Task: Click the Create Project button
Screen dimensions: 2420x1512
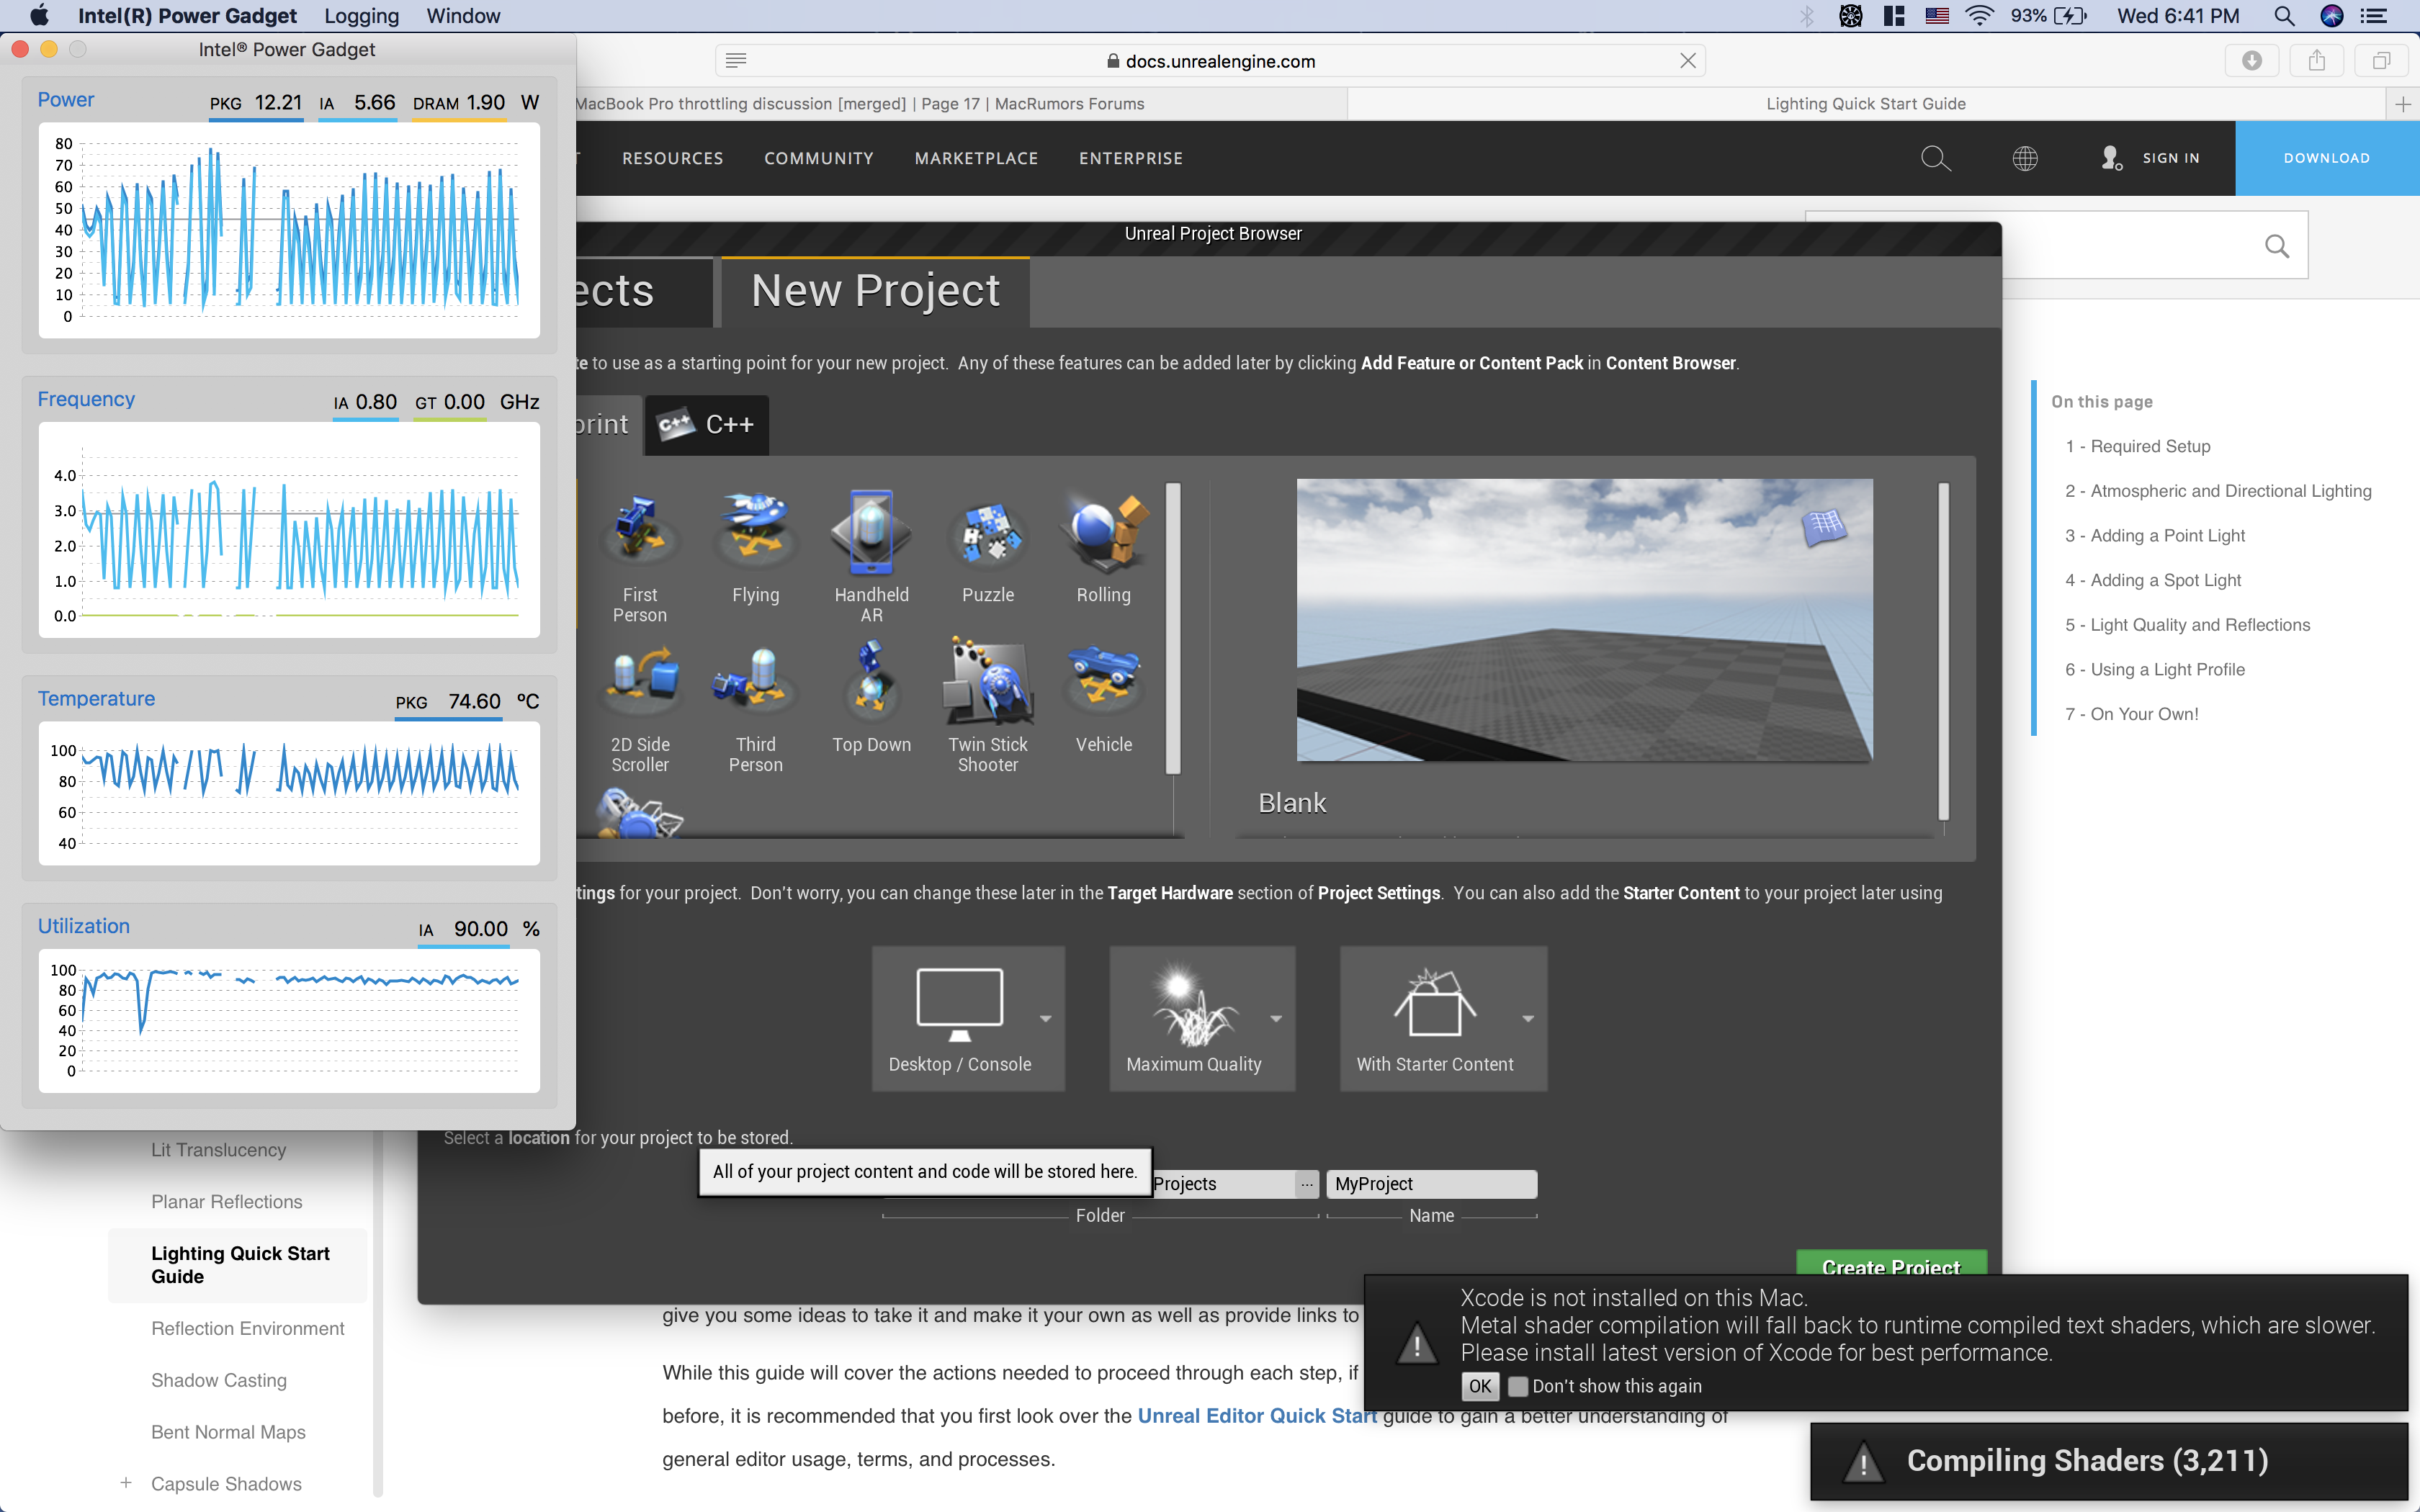Action: point(1891,1264)
